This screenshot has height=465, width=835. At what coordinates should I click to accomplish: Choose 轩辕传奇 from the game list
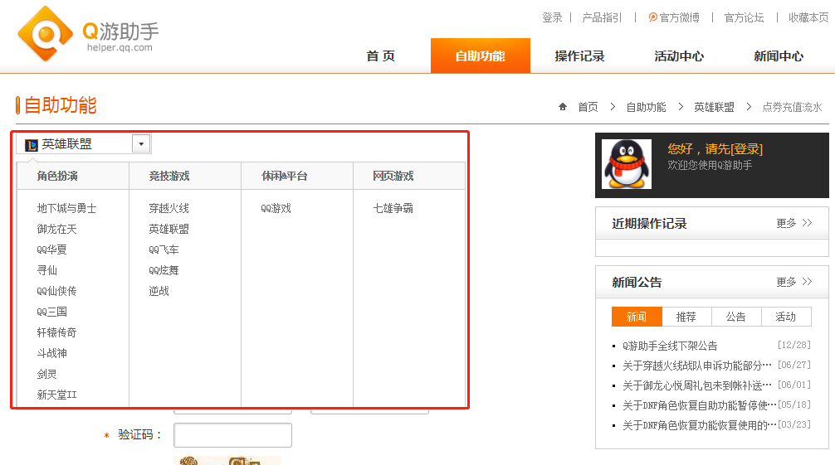tap(57, 333)
